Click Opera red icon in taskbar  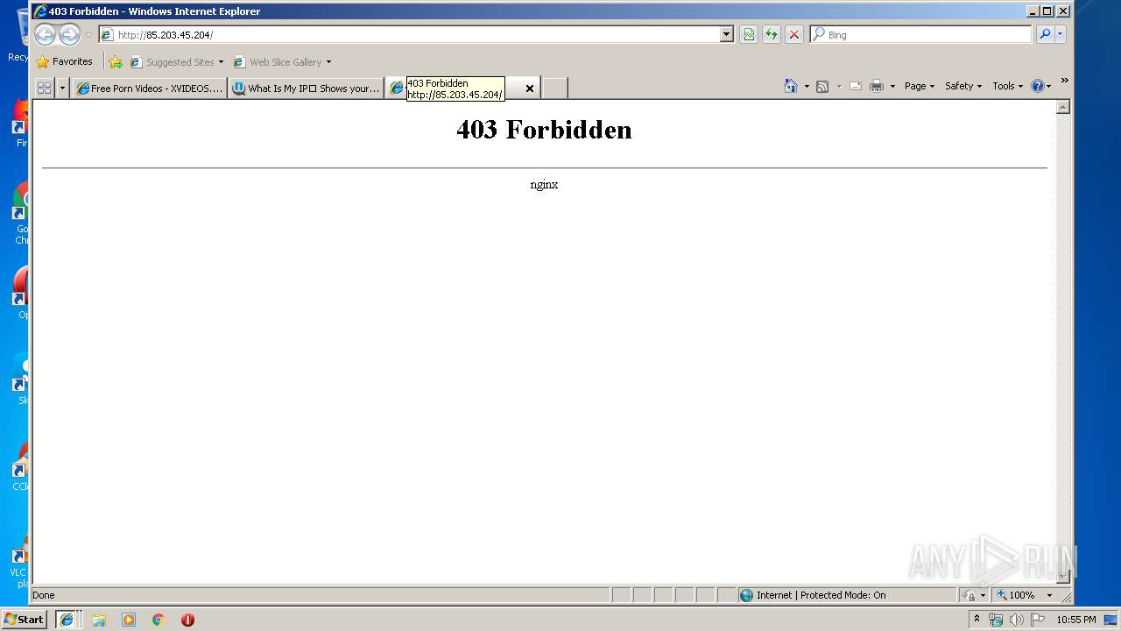click(x=187, y=620)
